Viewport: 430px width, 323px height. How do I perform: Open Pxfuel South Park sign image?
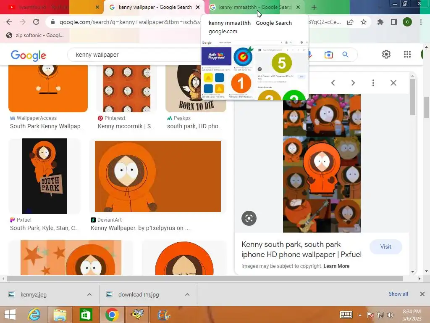click(45, 176)
